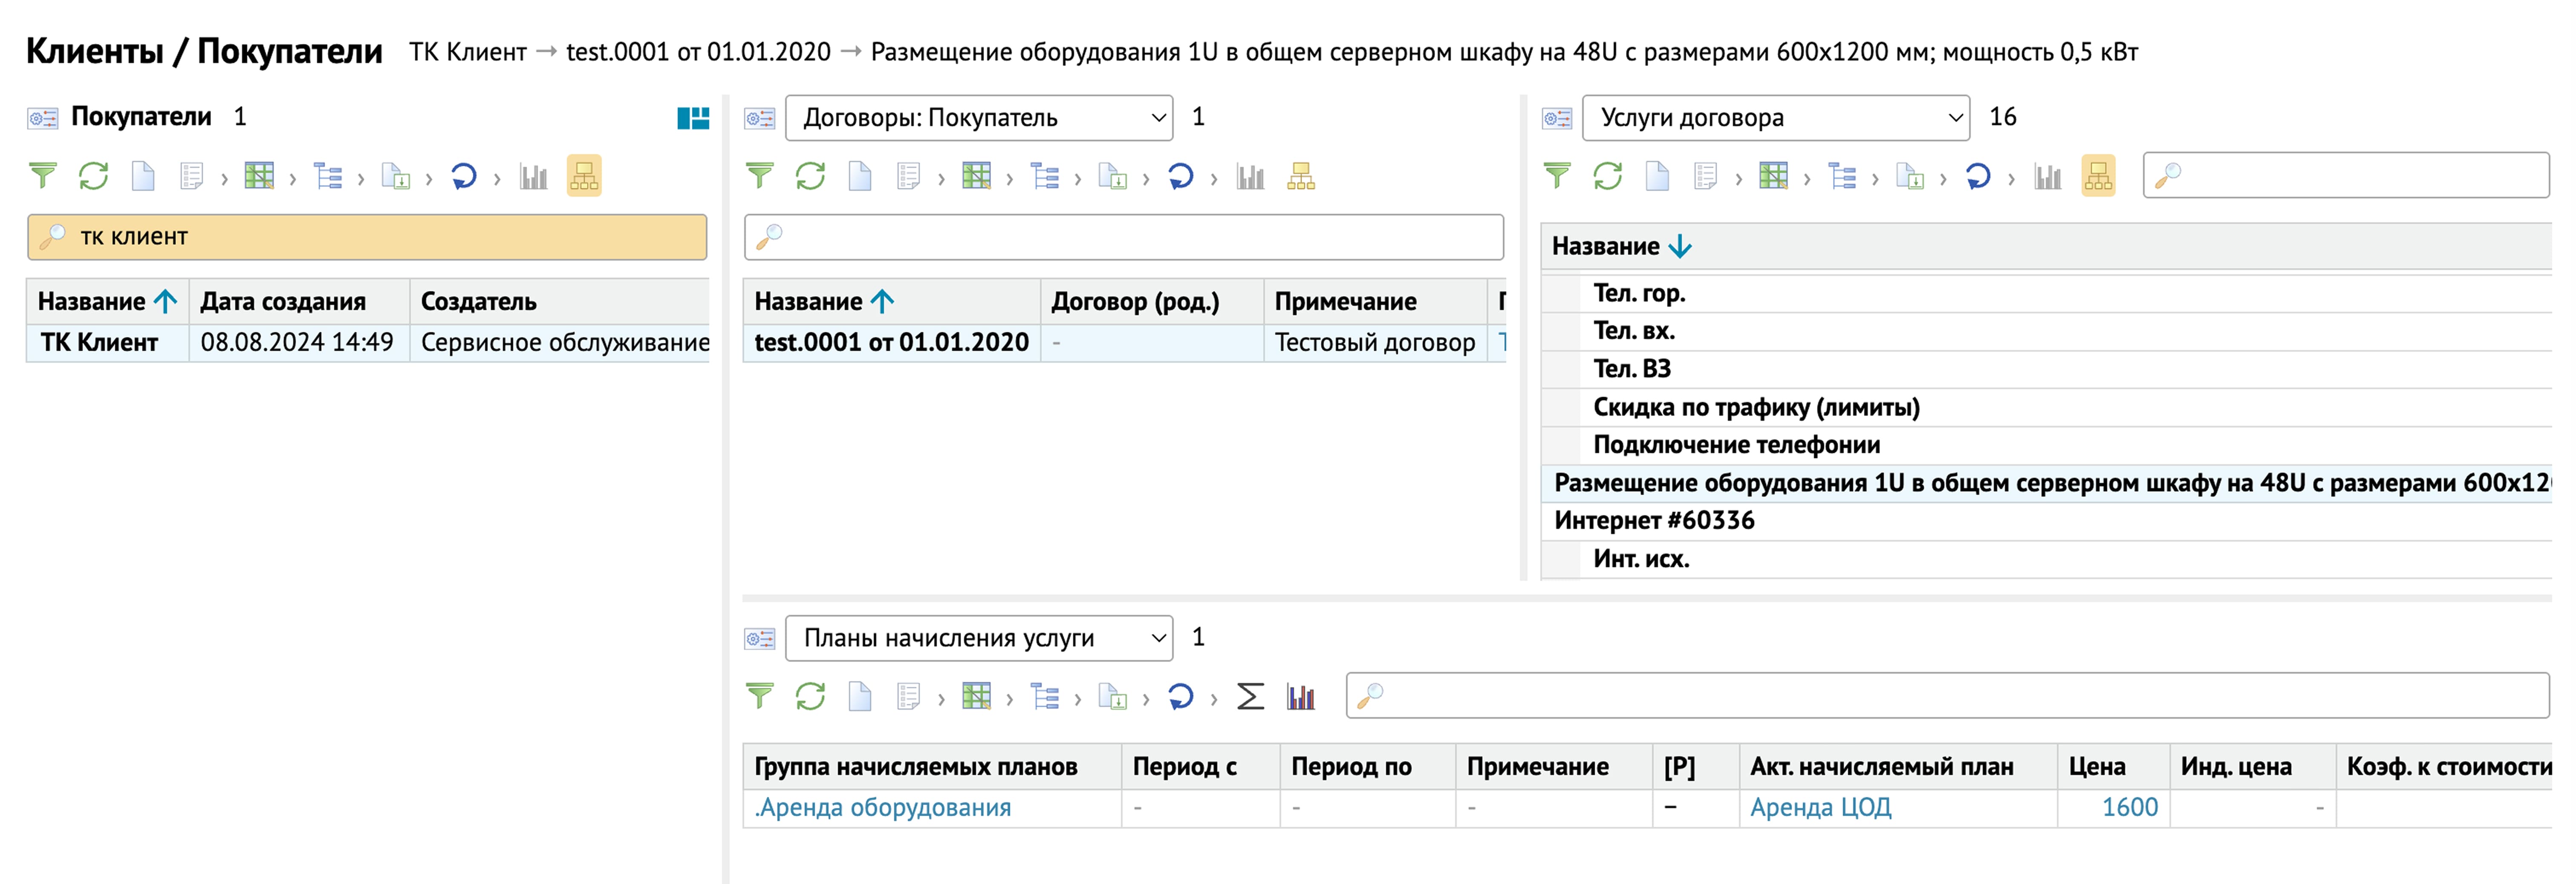Select the Инт. исх. service row
2576x884 pixels.
2046,560
